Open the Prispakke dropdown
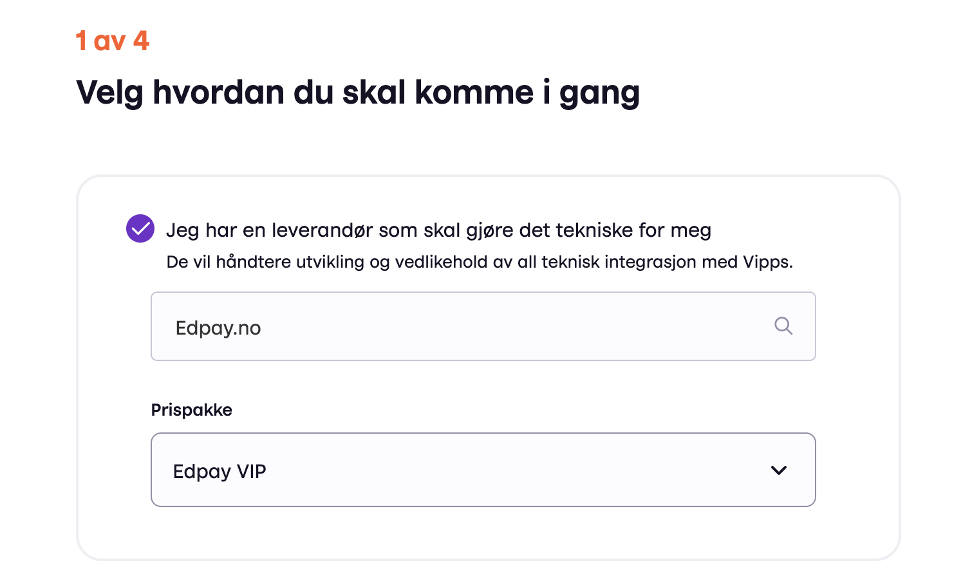The image size is (972, 583). click(483, 470)
